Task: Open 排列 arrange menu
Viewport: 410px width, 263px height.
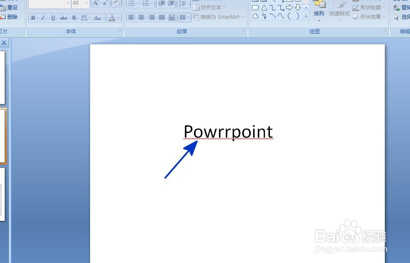Action: tap(319, 10)
